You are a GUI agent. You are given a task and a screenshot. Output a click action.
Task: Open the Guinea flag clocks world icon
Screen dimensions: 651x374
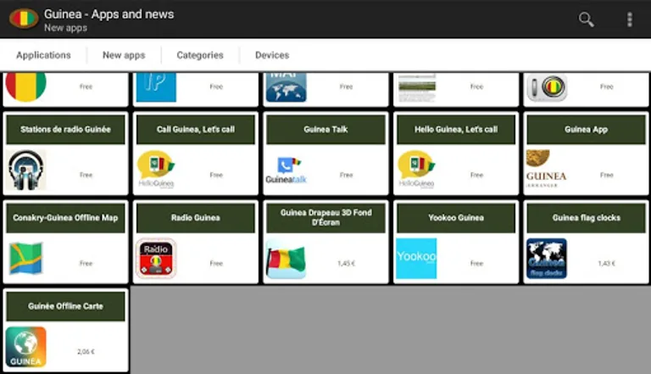pyautogui.click(x=547, y=258)
